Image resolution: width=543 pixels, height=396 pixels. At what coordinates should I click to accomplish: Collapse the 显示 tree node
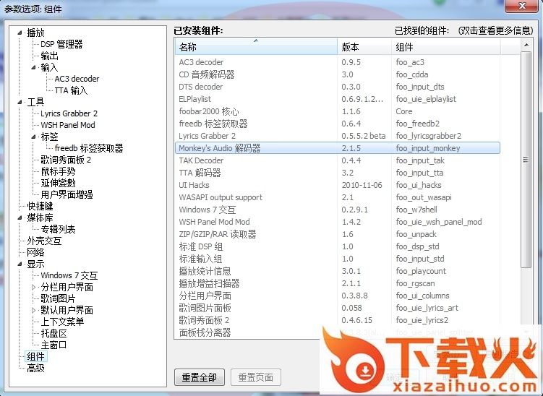(20, 264)
